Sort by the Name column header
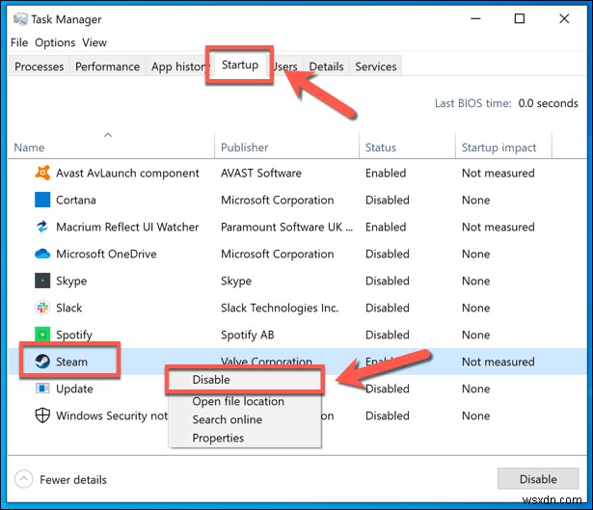Screen dimensions: 593x510 coord(30,148)
